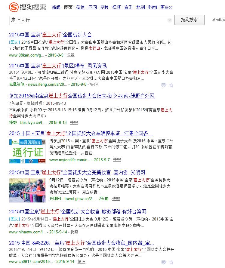This screenshot has width=225, height=268.
Task: Switch to the 微信 search tab
Action: point(80,7)
